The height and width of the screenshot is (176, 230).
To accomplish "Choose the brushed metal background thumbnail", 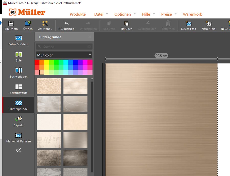I will (x=75, y=140).
